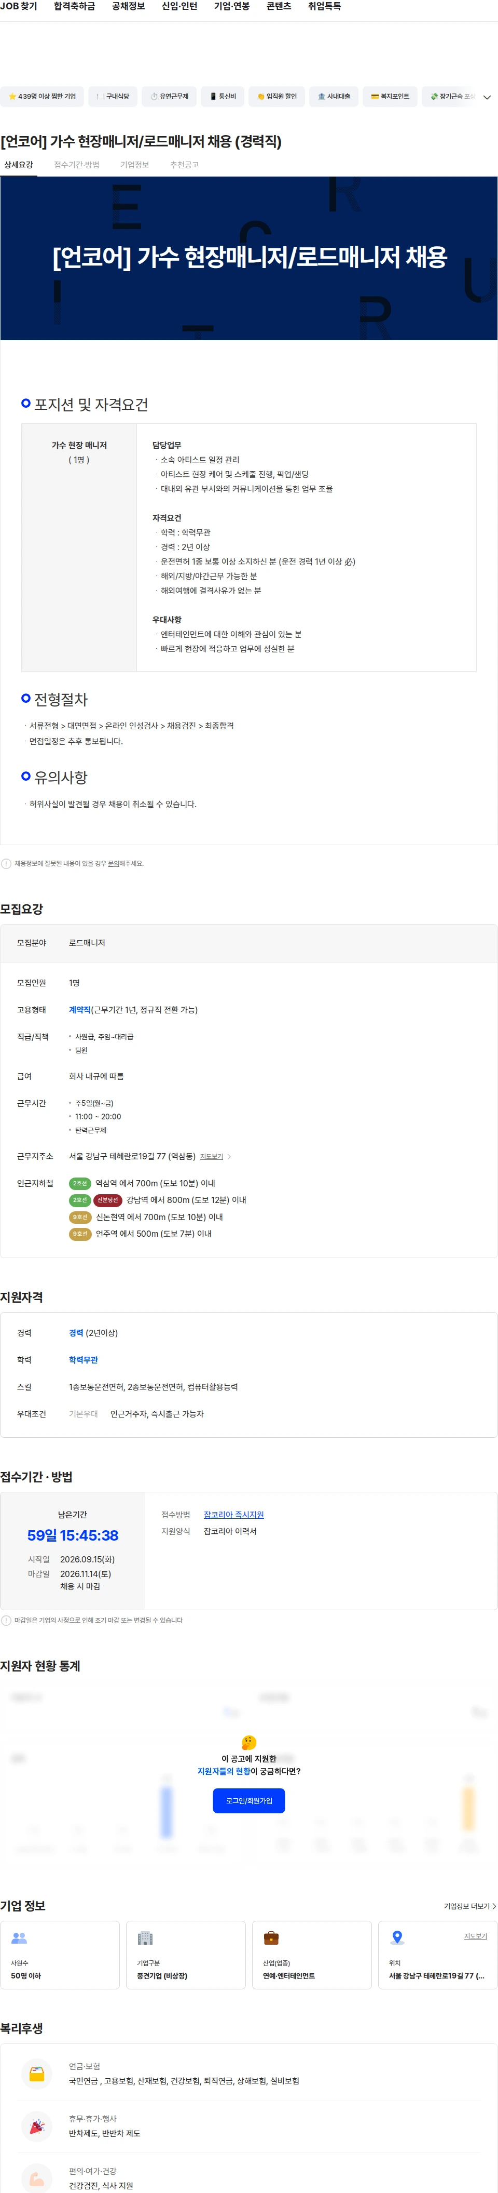This screenshot has height=2193, width=498.
Task: Click the 유의사항 heading bullet
Action: tap(26, 775)
